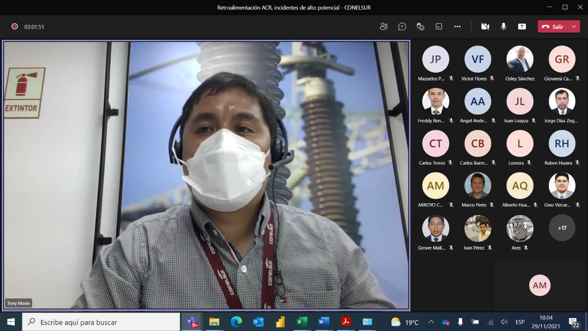Open the more actions ellipsis menu
Screen dimensions: 588x331
tap(457, 27)
